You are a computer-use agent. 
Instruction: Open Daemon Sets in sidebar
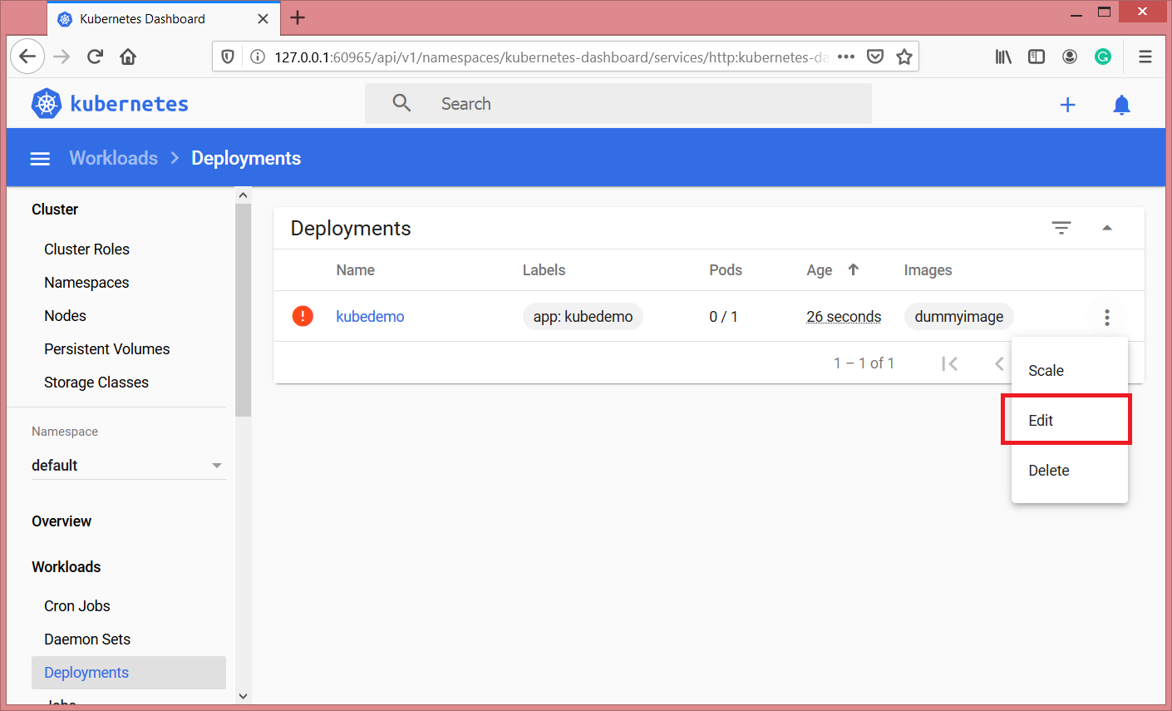87,639
